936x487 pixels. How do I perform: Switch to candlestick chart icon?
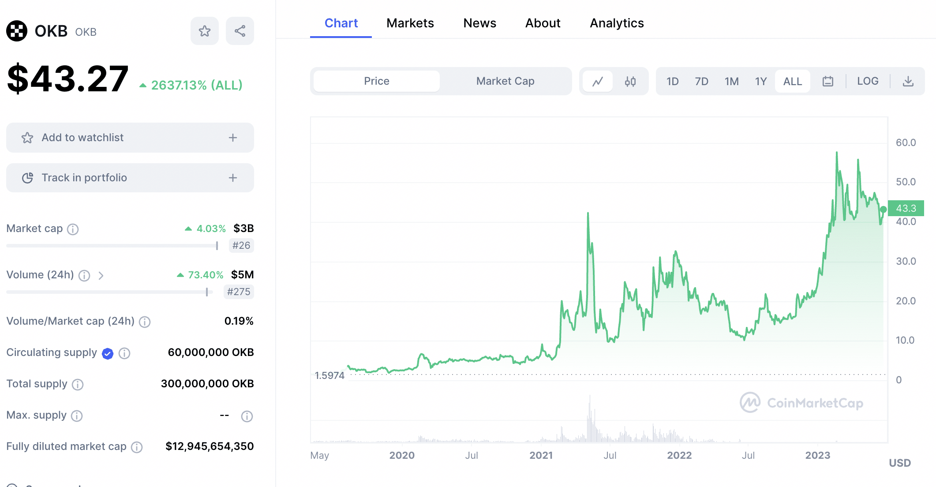630,81
